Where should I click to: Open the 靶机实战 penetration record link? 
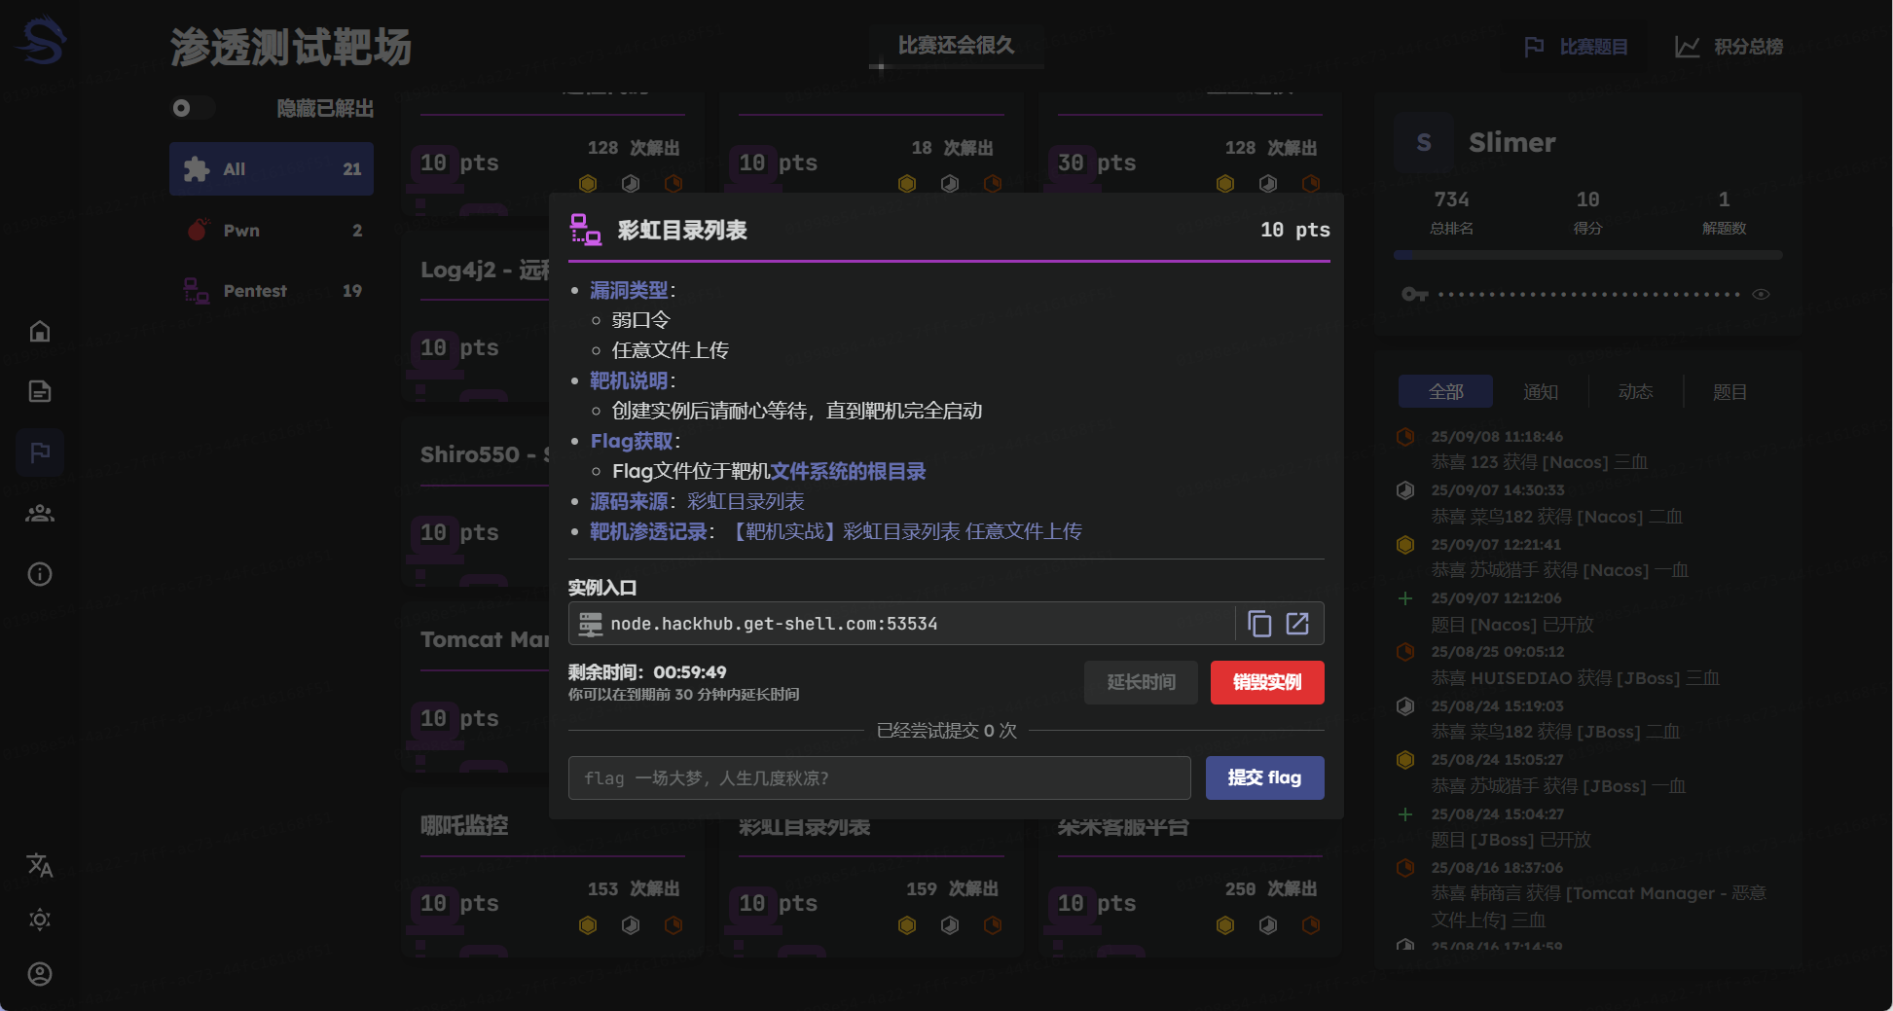point(905,531)
